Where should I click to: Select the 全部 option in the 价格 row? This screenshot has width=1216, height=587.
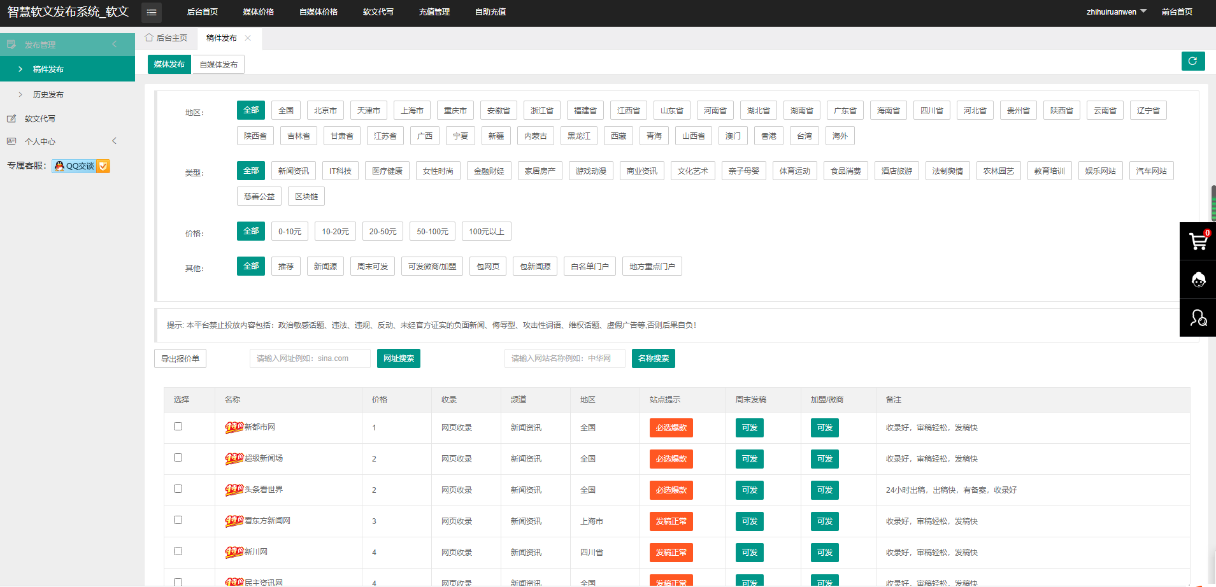coord(251,231)
